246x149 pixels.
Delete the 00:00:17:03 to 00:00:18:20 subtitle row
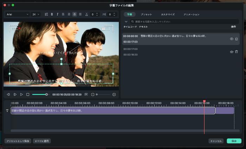pyautogui.click(x=237, y=52)
